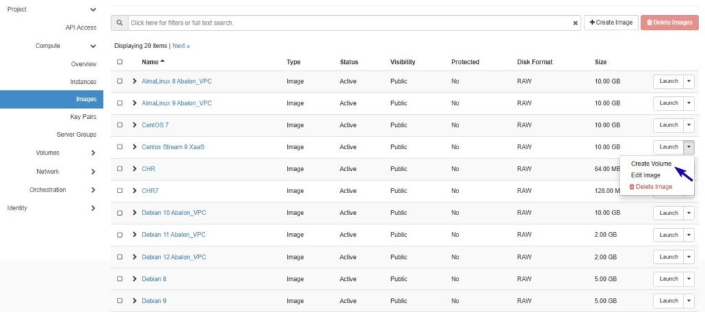The width and height of the screenshot is (705, 312).
Task: Collapse the Compute sidebar section
Action: click(x=93, y=46)
